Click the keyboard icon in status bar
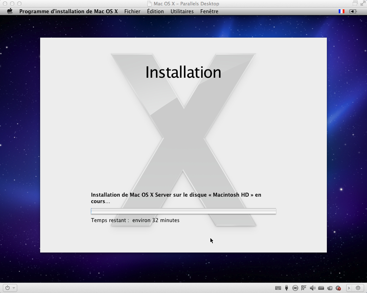Viewport: 367px width, 293px height. [x=278, y=288]
